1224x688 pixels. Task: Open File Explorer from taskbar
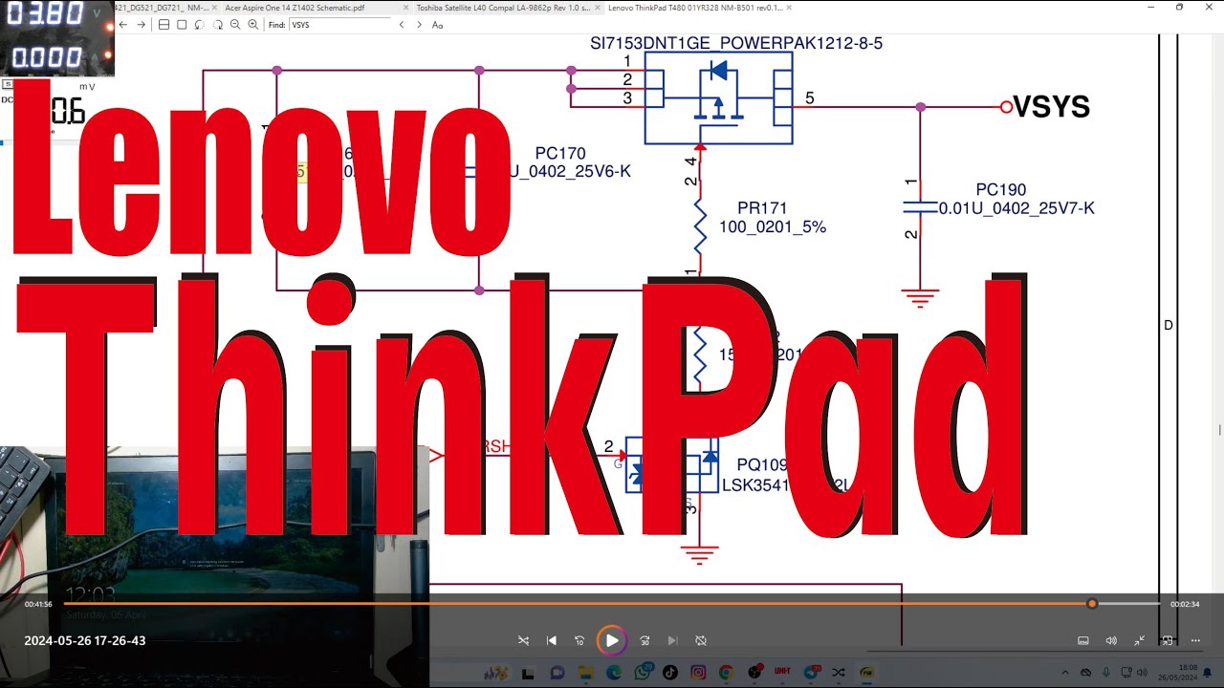click(x=585, y=674)
